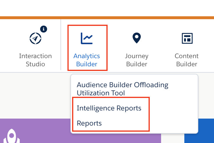Screen dimensions: 214x143
Task: Click the blank white area above the orange bar
Action: click(x=107, y=8)
